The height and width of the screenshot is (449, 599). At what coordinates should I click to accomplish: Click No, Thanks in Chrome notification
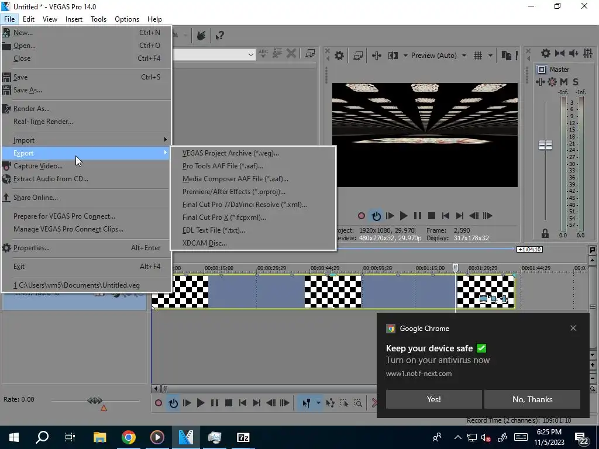[532, 399]
